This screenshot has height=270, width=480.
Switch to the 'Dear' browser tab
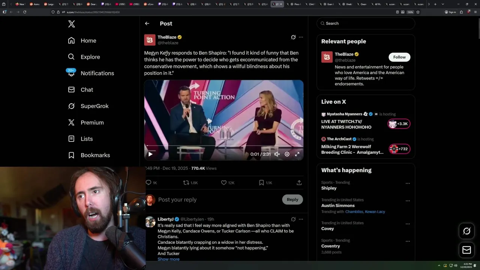point(91,4)
